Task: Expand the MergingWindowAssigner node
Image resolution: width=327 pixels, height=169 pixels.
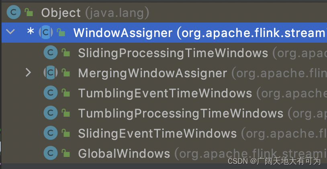Action: 28,73
